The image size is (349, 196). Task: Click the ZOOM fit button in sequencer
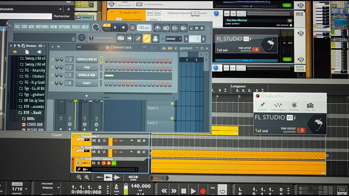tap(133, 178)
